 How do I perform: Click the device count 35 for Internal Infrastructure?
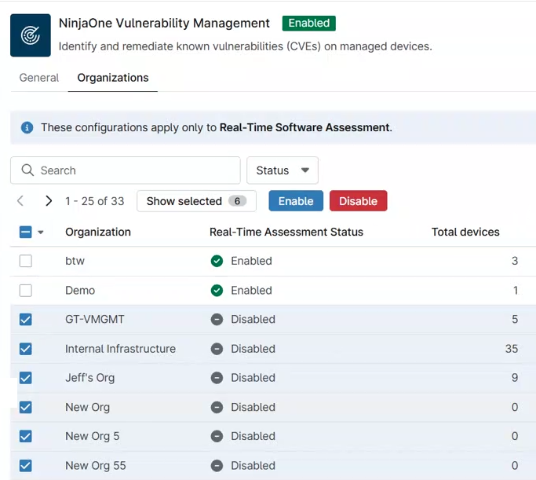click(512, 349)
